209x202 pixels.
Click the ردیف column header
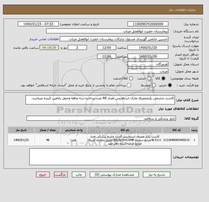(194, 130)
